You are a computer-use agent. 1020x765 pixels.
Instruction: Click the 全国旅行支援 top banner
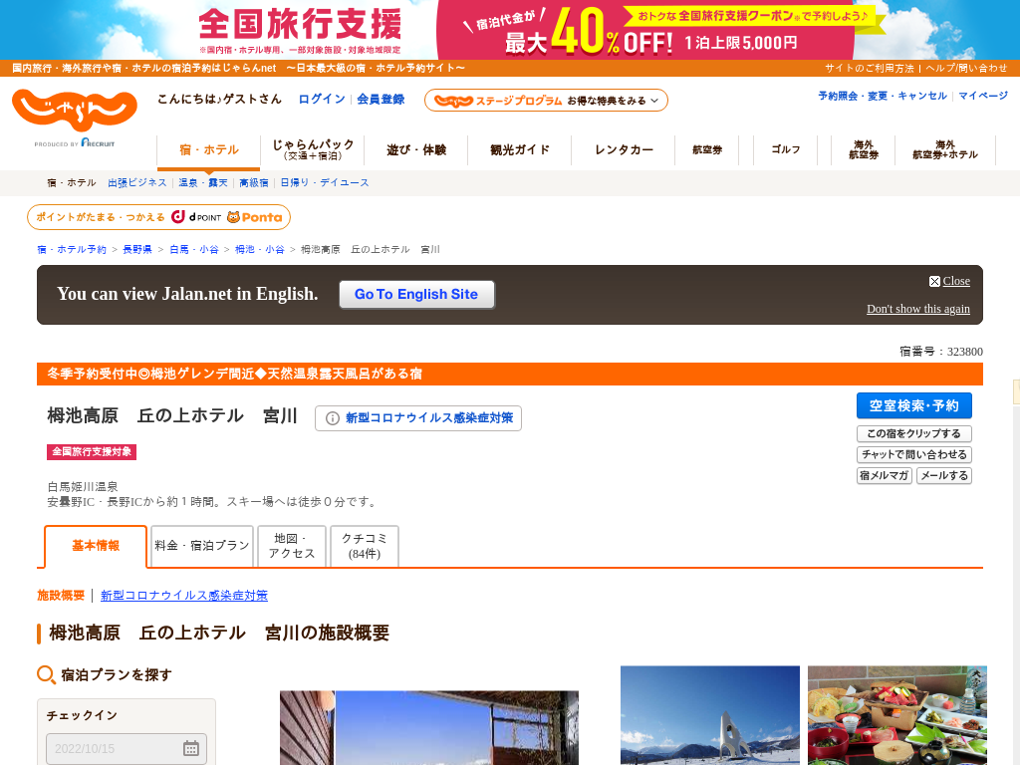[510, 30]
